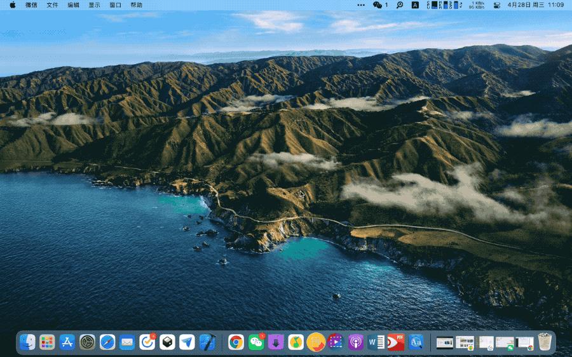The width and height of the screenshot is (572, 357).
Task: Open the 帮助 menu
Action: [x=136, y=4]
